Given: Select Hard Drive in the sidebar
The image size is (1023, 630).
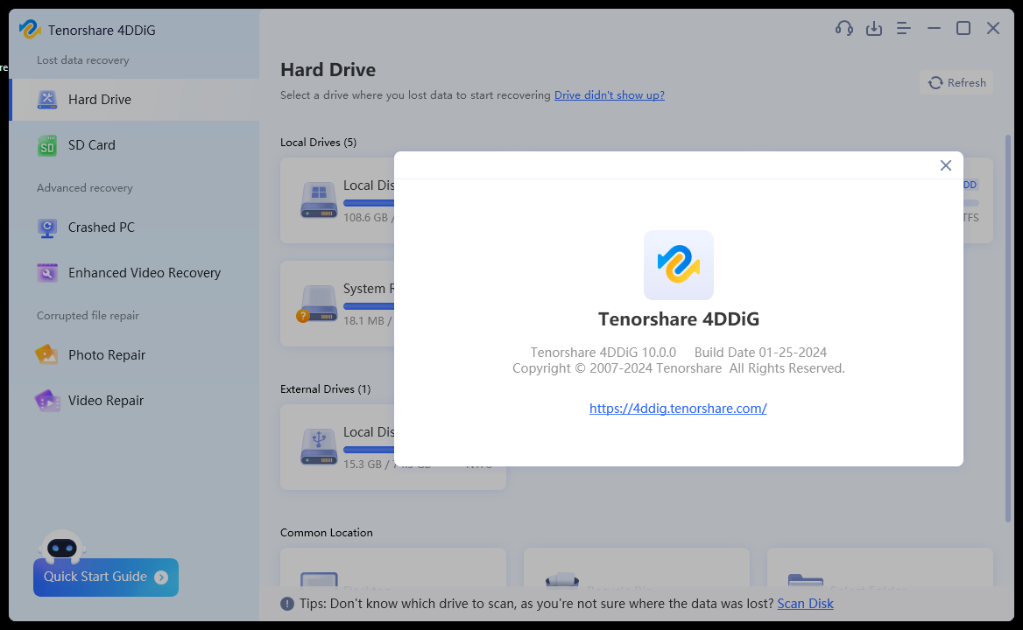Looking at the screenshot, I should pos(135,100).
